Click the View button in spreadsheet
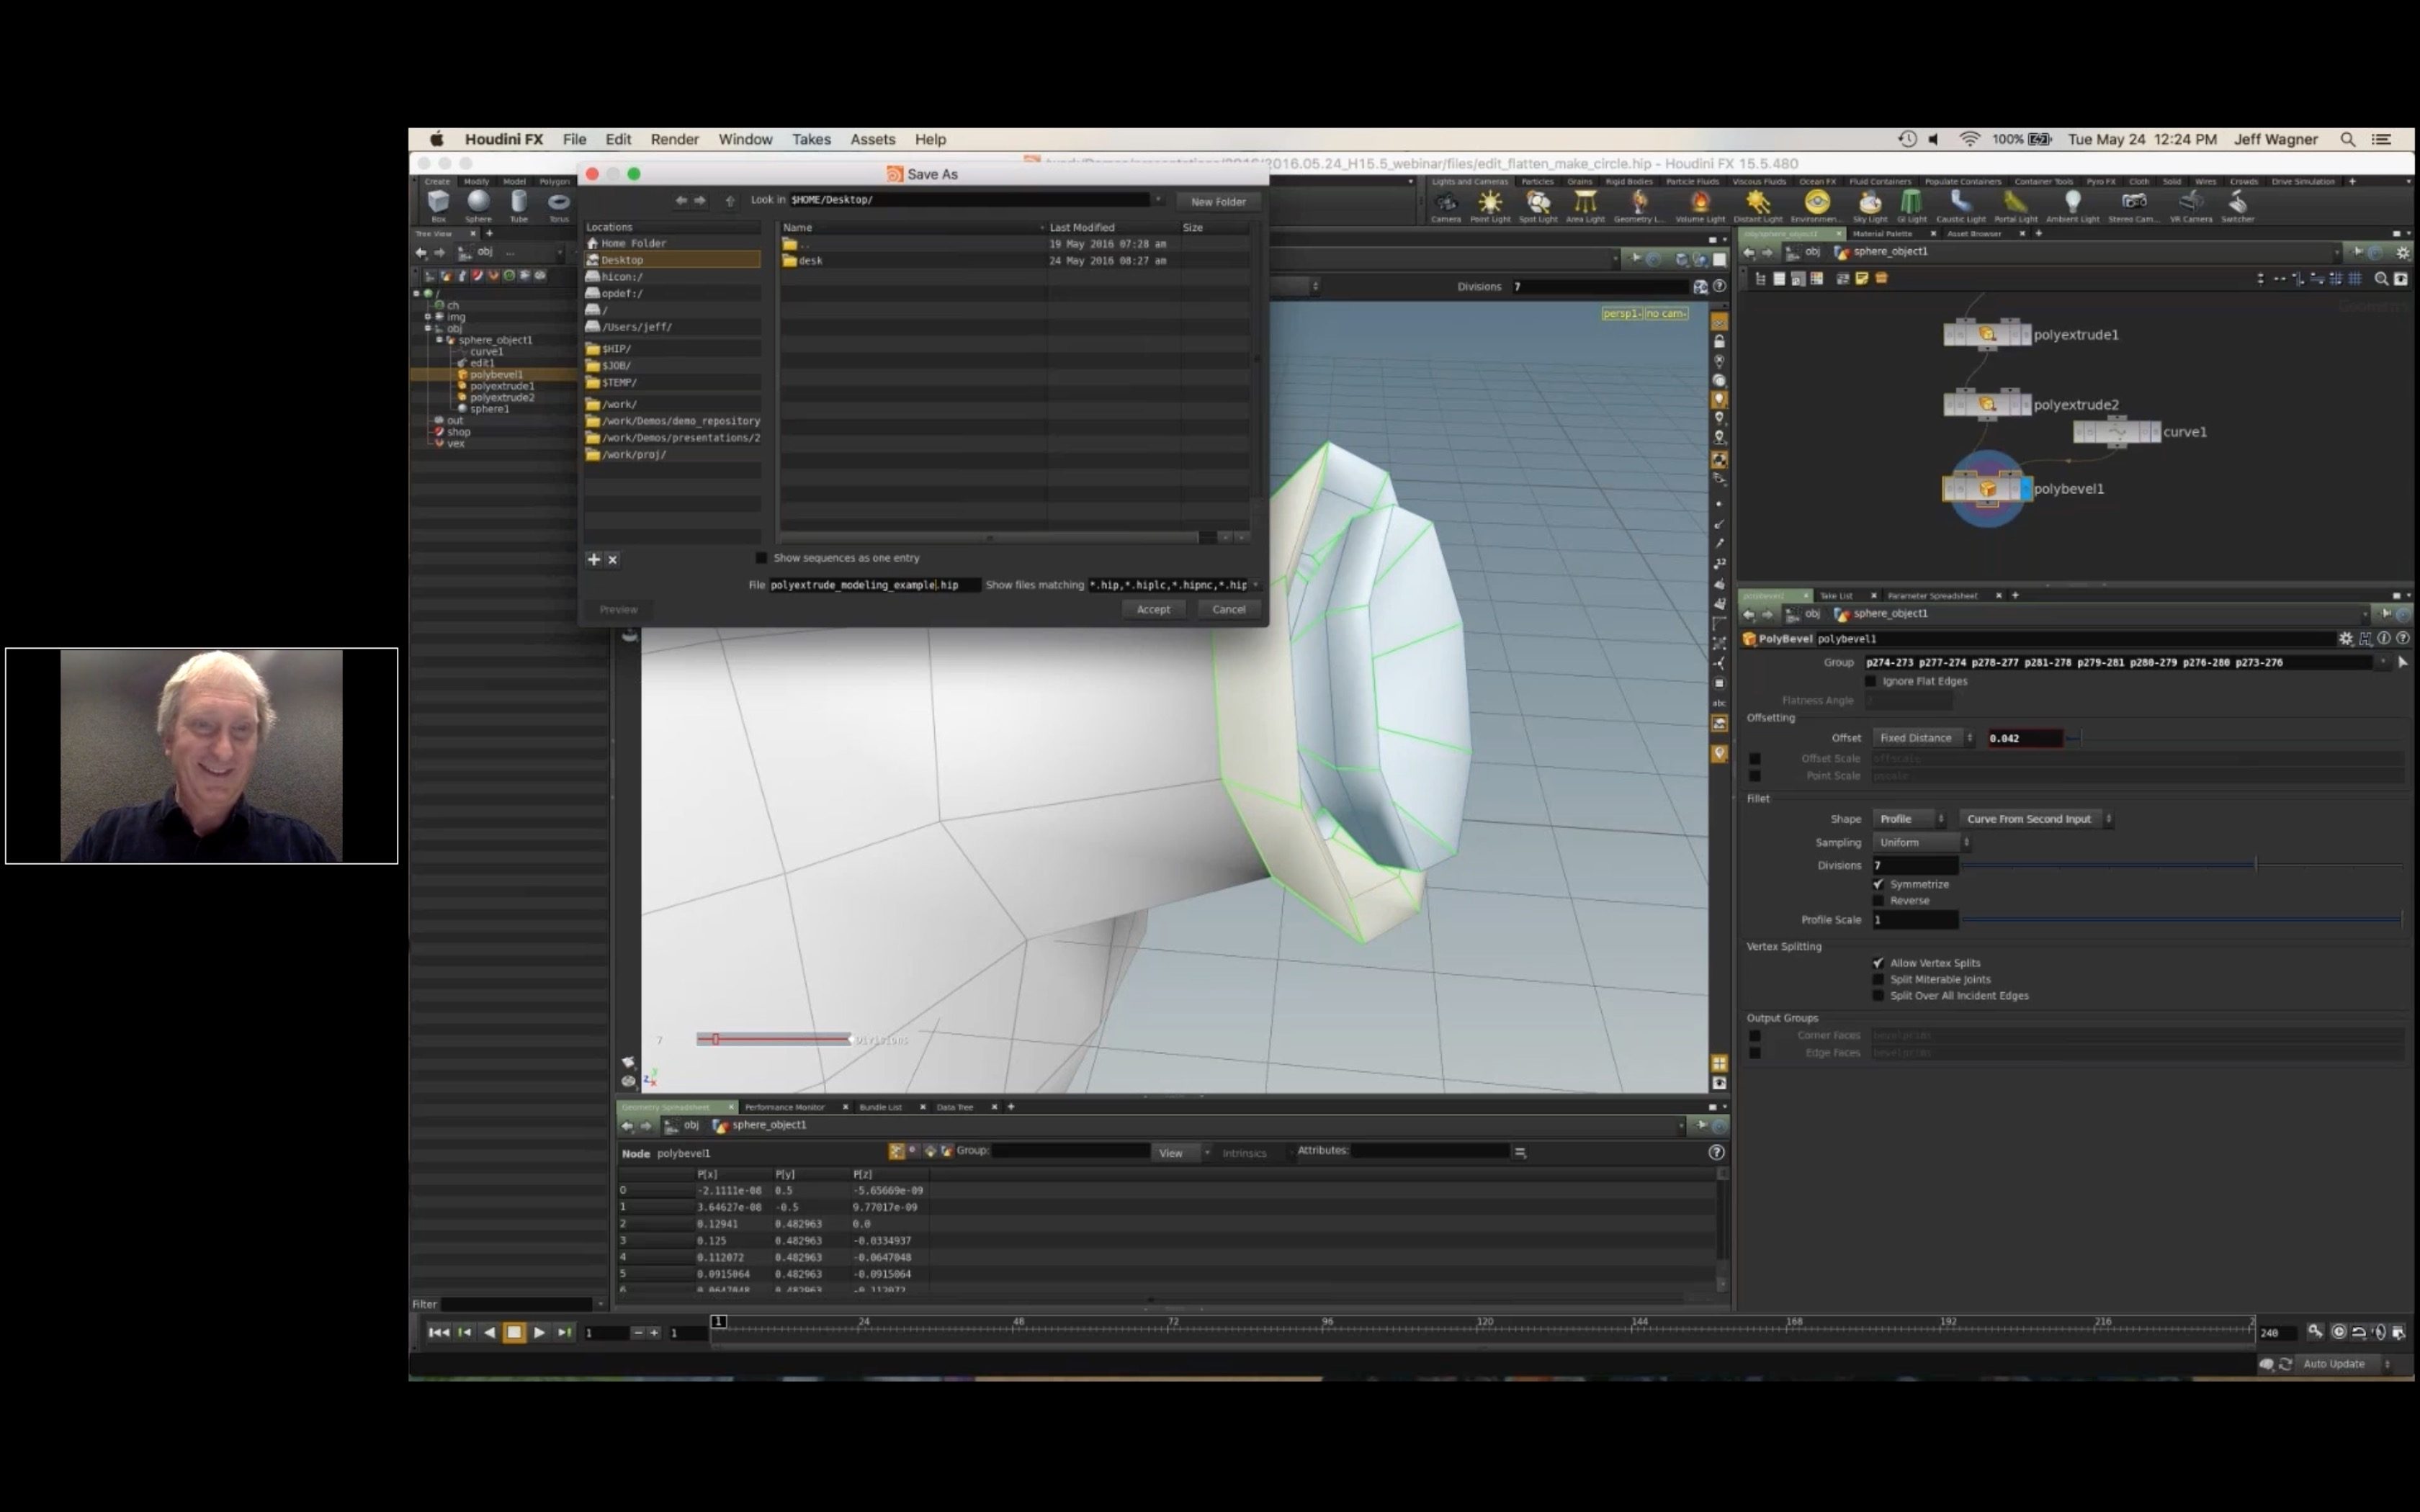The width and height of the screenshot is (2420, 1512). (x=1171, y=1153)
